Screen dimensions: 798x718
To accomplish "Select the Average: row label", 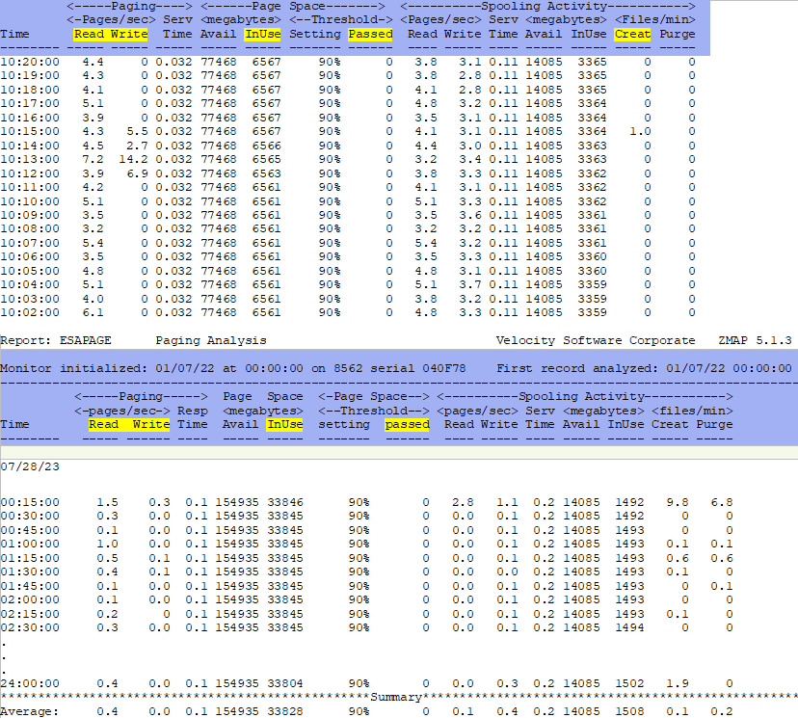I will [x=29, y=710].
